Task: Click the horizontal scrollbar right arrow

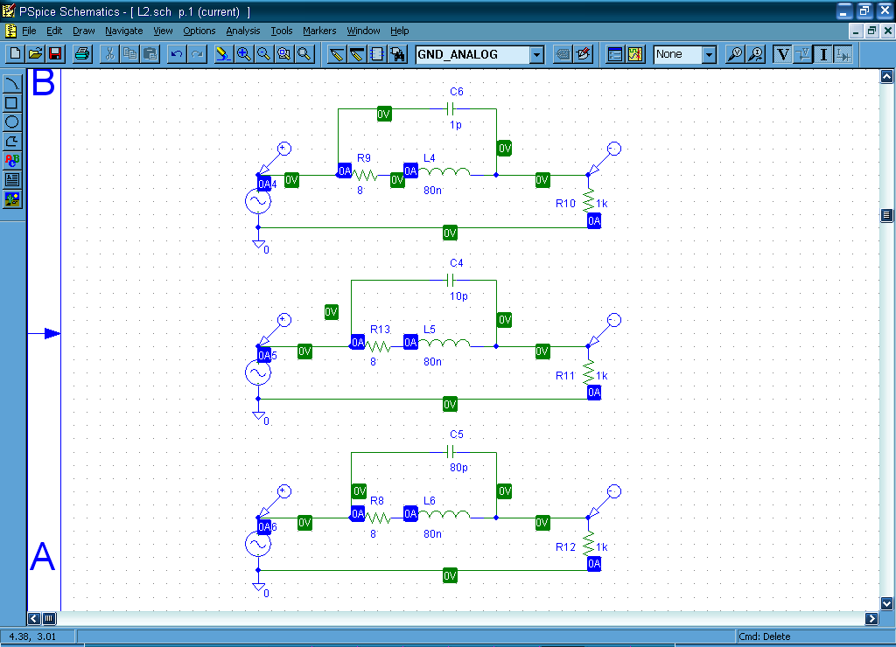Action: 871,618
